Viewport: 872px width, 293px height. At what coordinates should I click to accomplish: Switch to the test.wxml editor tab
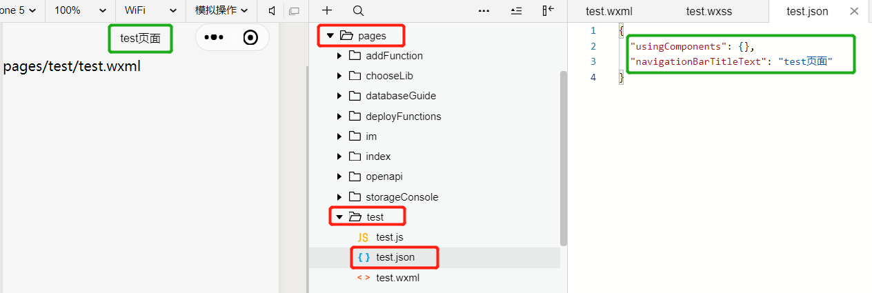tap(609, 11)
